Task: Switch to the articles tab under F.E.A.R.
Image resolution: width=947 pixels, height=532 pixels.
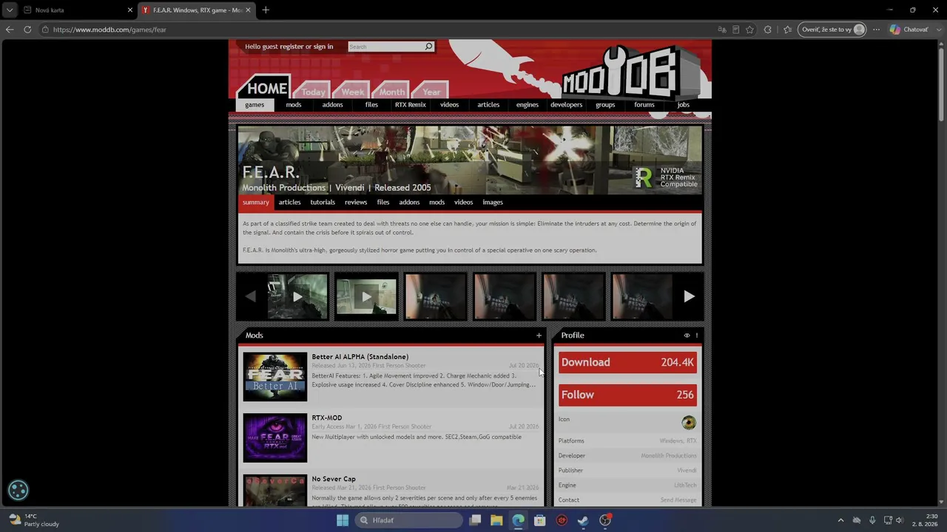Action: [289, 202]
